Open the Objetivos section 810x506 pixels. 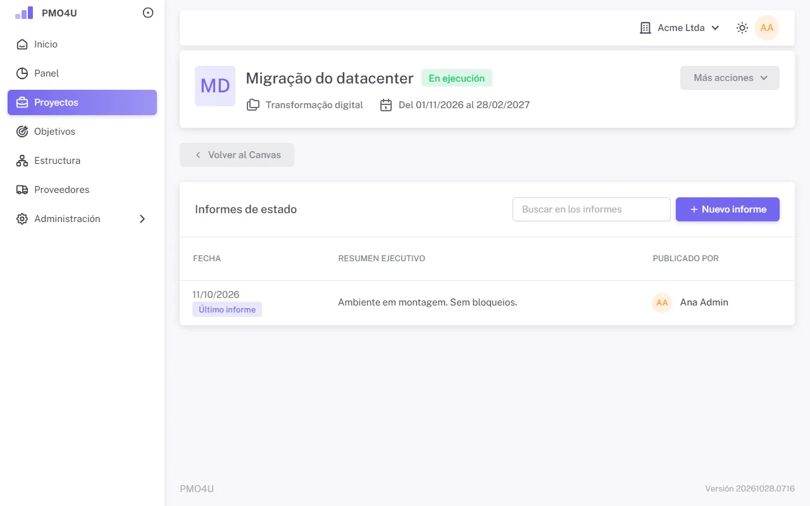coord(82,132)
